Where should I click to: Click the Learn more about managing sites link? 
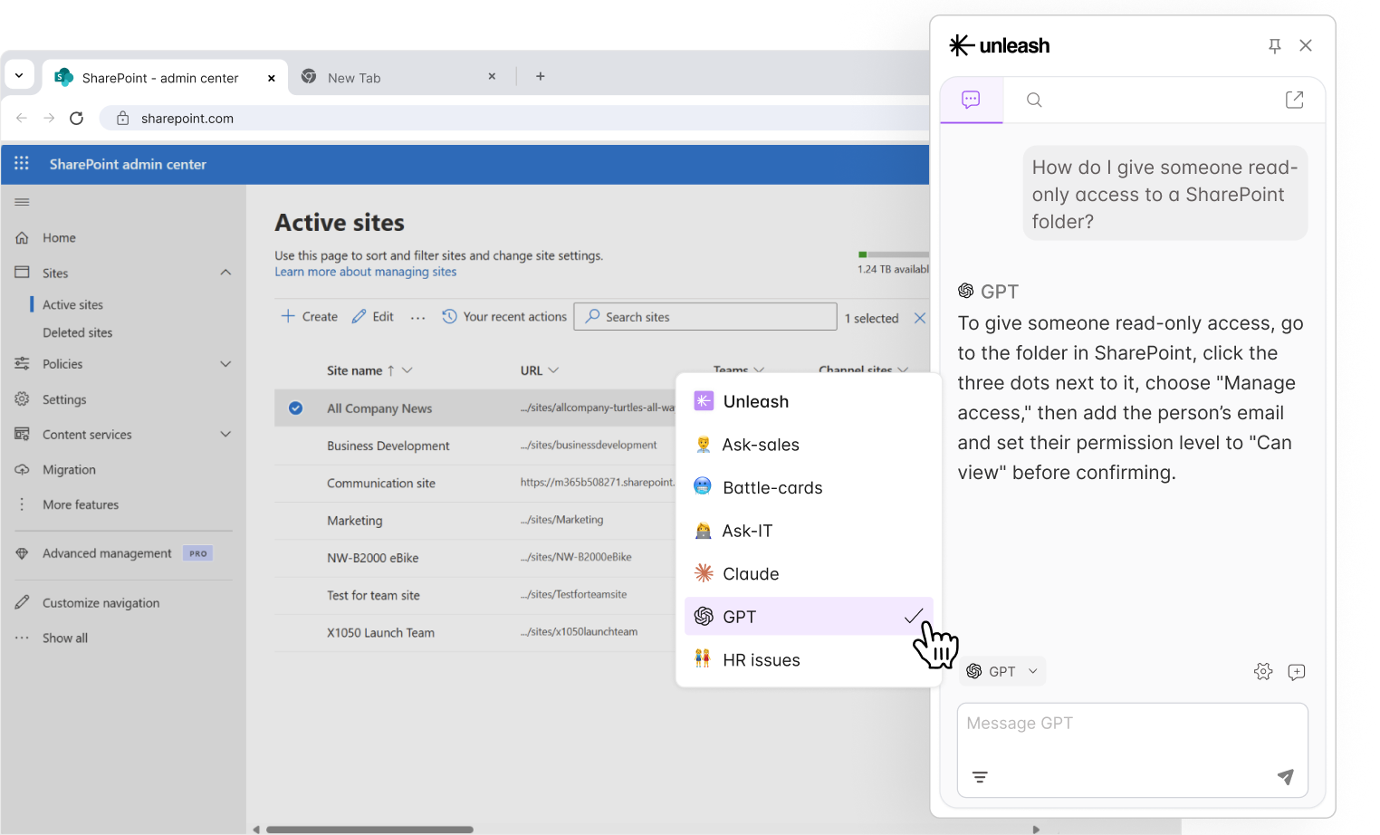coord(366,272)
